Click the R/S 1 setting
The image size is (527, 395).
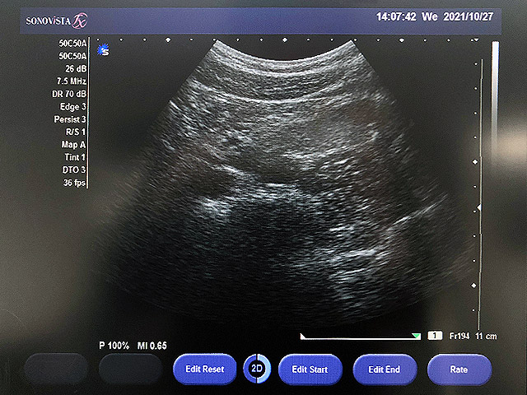[x=76, y=132]
